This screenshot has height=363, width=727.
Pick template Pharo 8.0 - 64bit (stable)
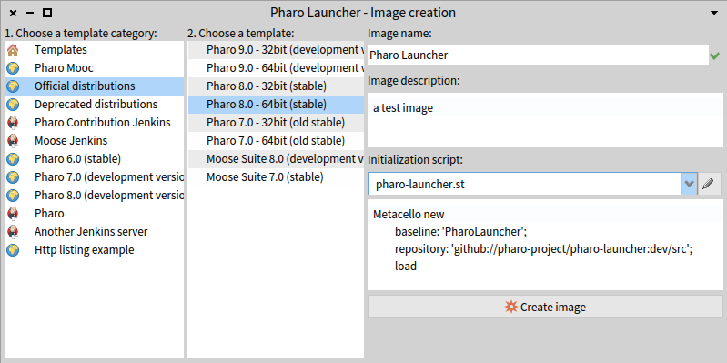pyautogui.click(x=276, y=105)
